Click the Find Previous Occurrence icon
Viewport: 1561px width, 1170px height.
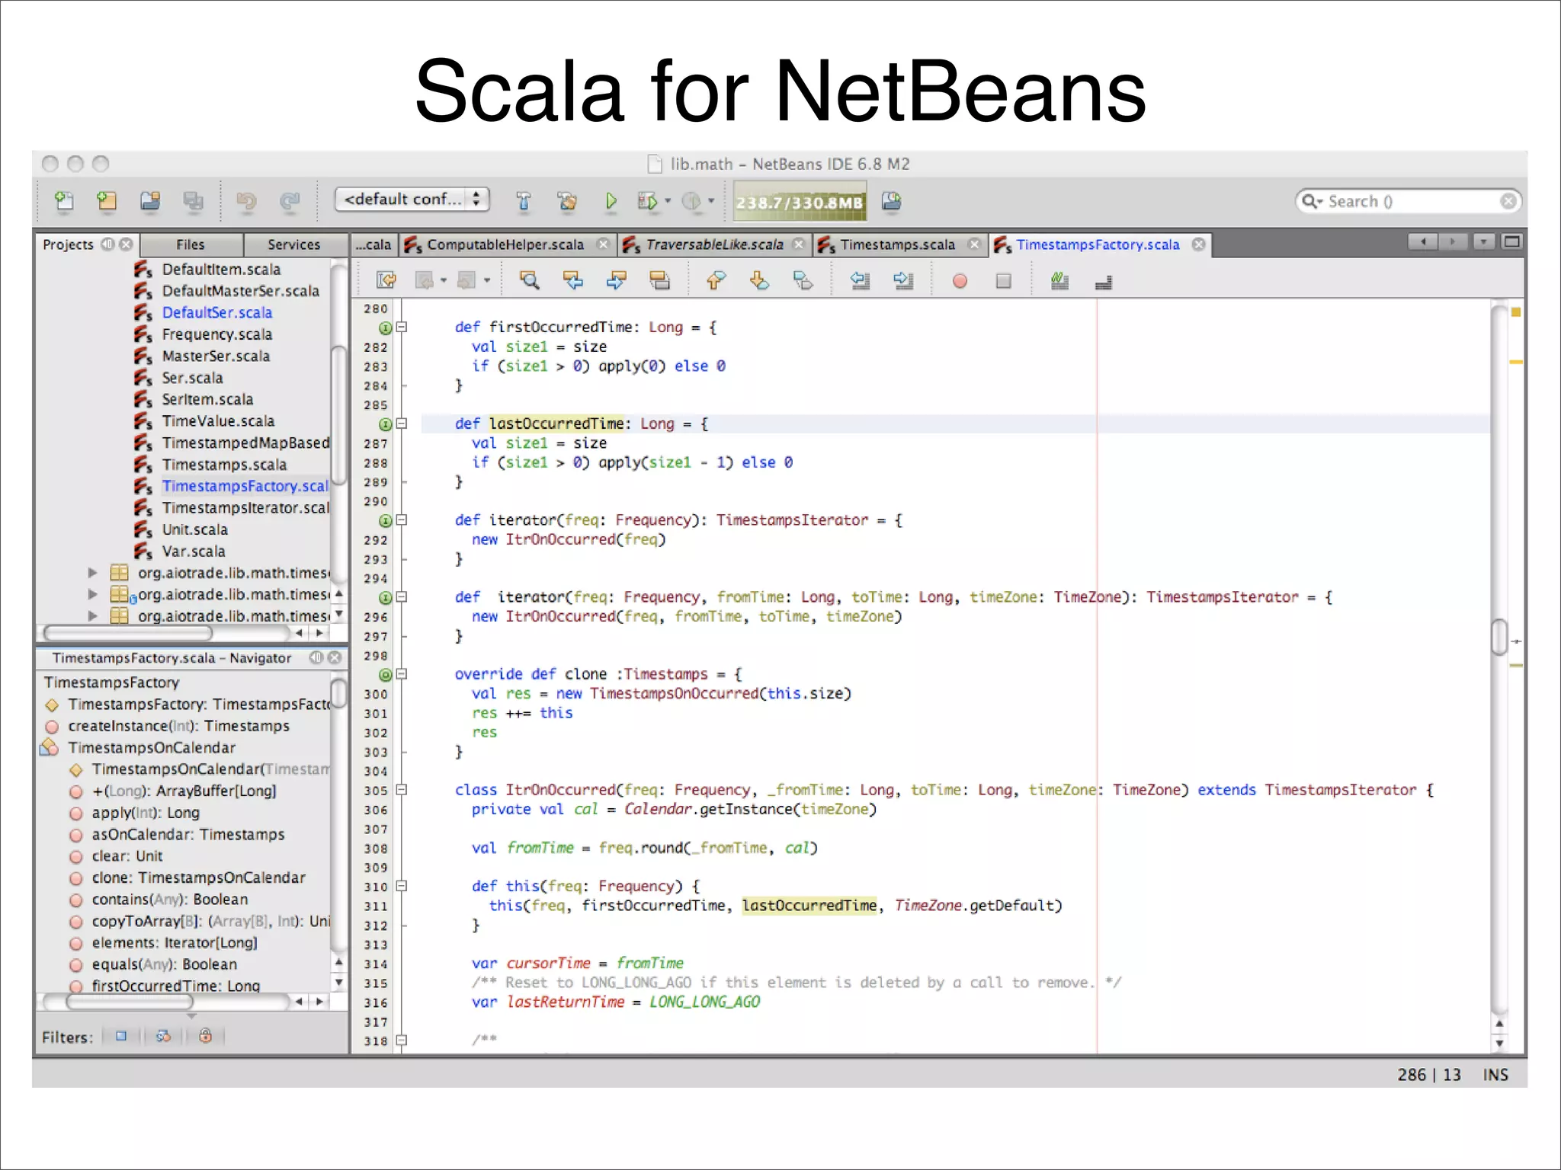coord(573,280)
